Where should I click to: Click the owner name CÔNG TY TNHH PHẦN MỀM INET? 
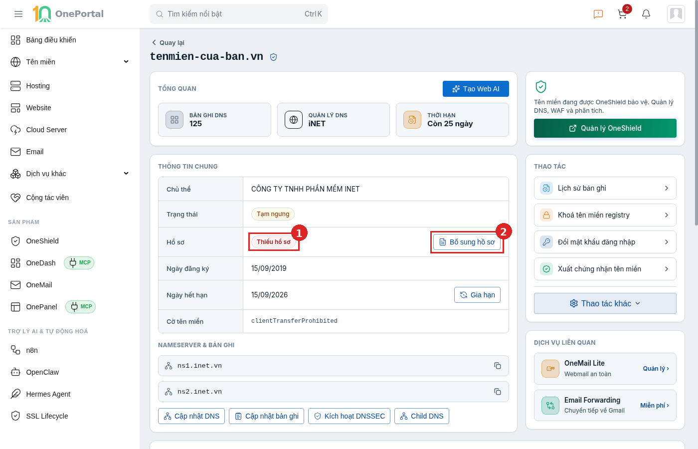point(306,189)
